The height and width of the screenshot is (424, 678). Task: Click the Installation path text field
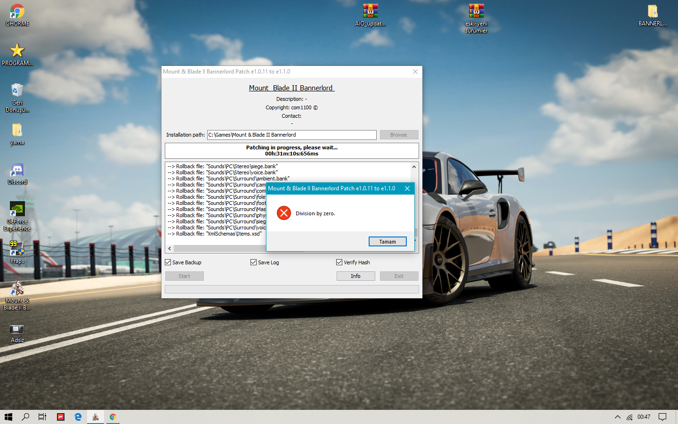(x=292, y=135)
